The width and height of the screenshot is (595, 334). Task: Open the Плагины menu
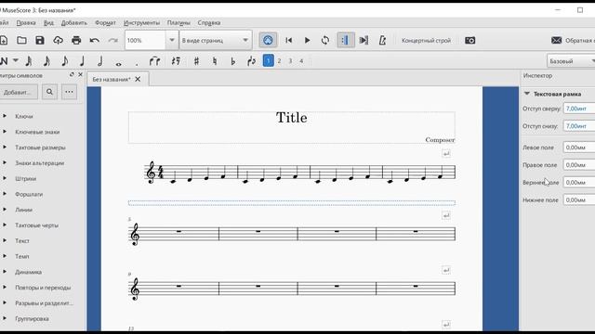[x=178, y=22]
